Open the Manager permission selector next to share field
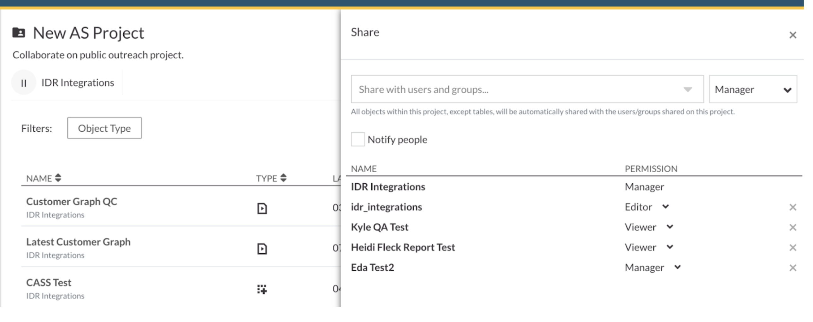Viewport: 813px width, 322px height. click(x=753, y=89)
